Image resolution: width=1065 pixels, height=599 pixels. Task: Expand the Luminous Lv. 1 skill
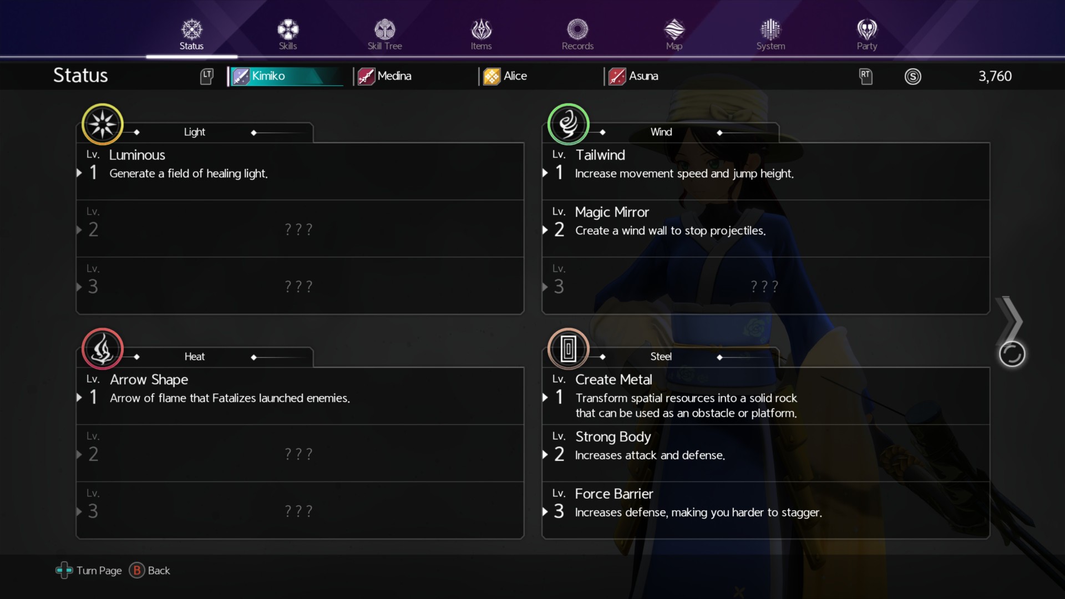click(x=300, y=171)
